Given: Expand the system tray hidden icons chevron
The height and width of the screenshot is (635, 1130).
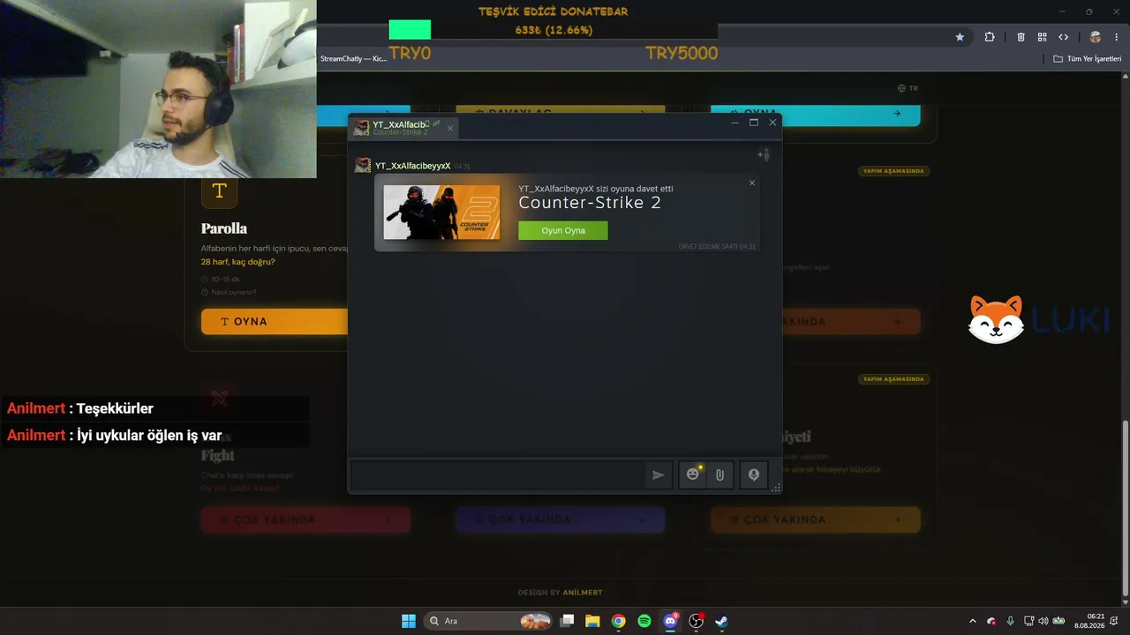Looking at the screenshot, I should [973, 621].
